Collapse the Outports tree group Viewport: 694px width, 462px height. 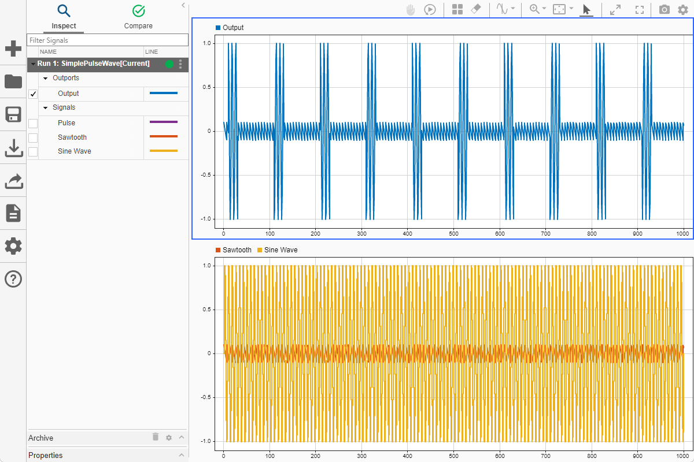coord(46,78)
